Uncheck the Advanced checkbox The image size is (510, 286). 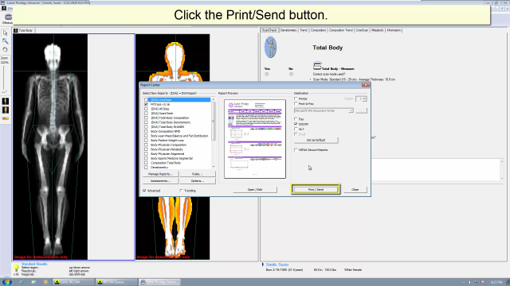point(144,191)
